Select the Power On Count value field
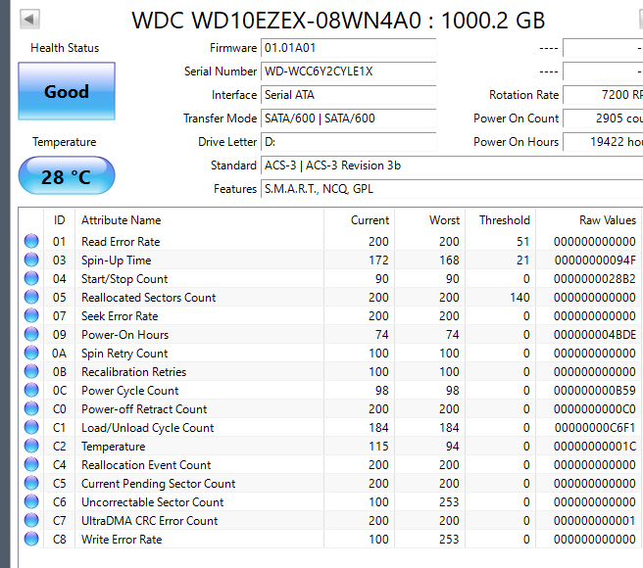Viewport: 643px width, 568px height. pyautogui.click(x=603, y=118)
